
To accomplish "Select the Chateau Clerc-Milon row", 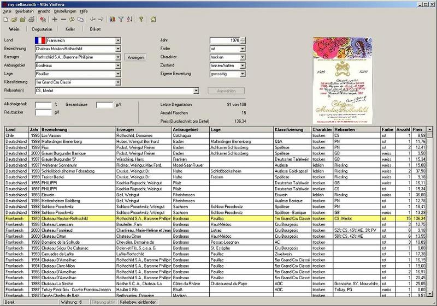I will pos(215,266).
